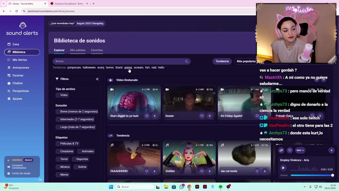The width and height of the screenshot is (339, 191).
Task: Select the Explorar tab
Action: tap(59, 50)
